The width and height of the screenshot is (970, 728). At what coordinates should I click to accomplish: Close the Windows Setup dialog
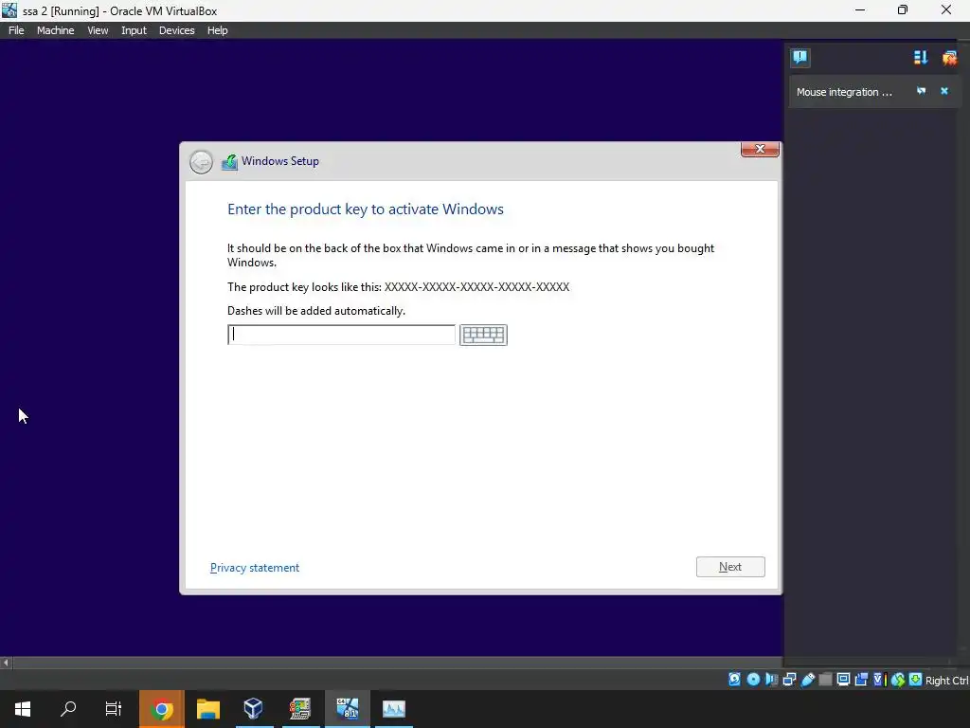tap(760, 149)
